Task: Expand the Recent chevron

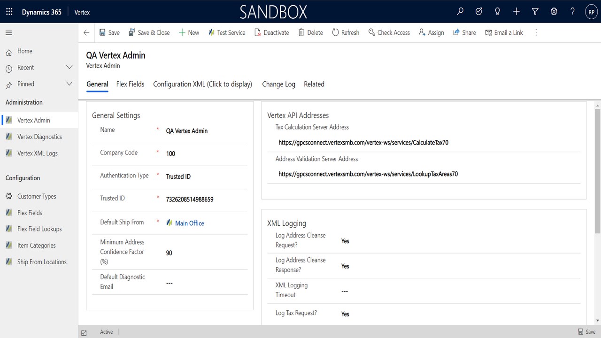Action: tap(69, 68)
